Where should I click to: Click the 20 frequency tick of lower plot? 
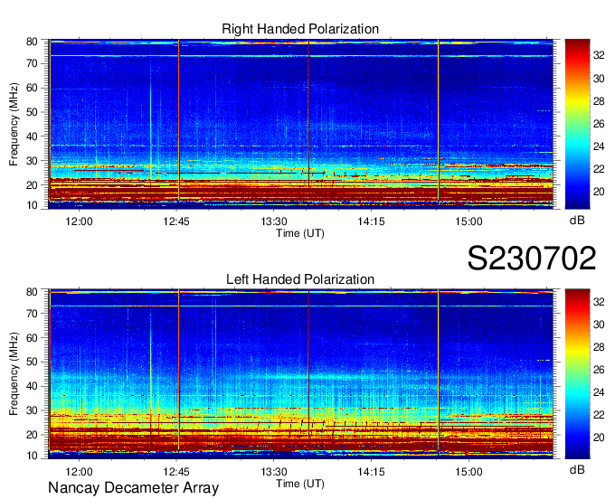(32, 434)
